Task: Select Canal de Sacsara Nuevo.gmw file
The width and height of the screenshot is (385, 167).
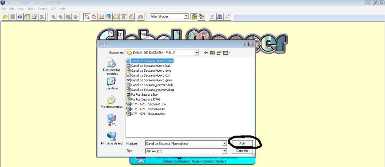Action: (x=149, y=80)
